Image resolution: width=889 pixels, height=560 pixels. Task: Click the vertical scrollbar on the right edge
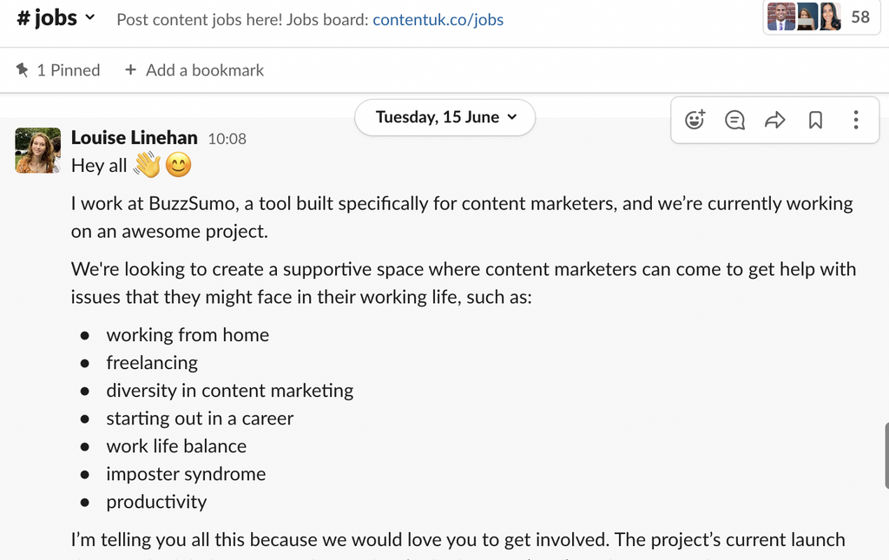[886, 456]
